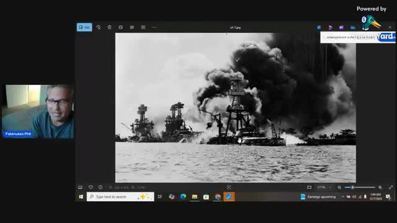Click the scan icon centered below the photo

point(229,187)
